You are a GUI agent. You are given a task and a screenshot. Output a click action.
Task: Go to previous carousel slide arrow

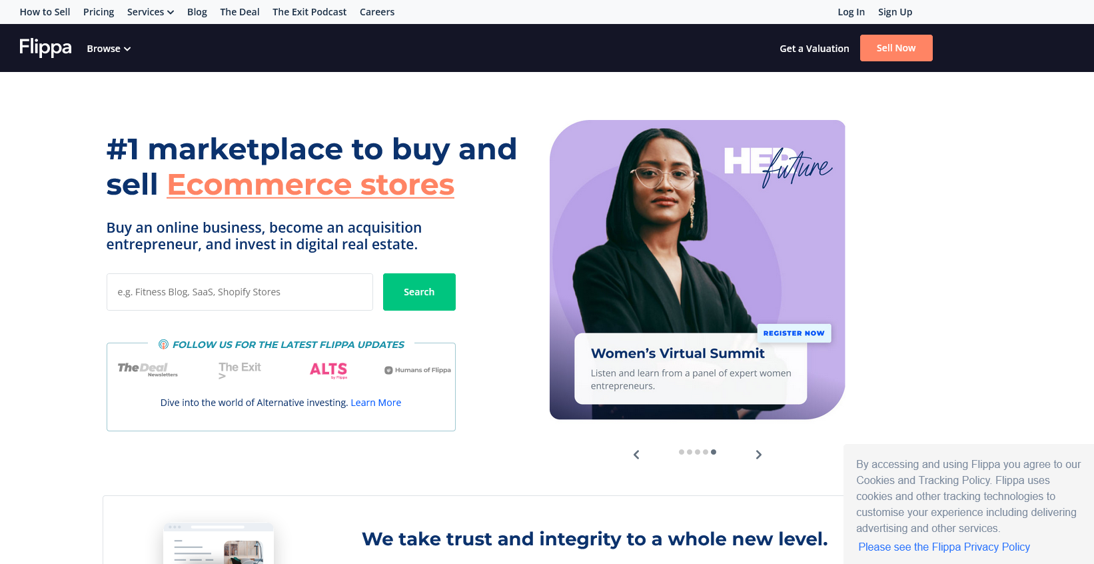(x=636, y=455)
